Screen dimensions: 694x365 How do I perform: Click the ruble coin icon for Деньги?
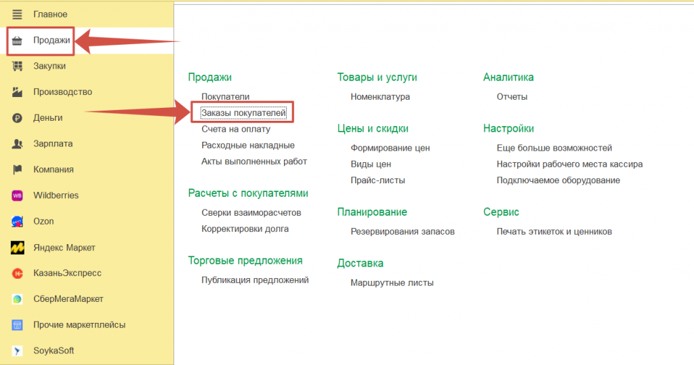point(18,118)
